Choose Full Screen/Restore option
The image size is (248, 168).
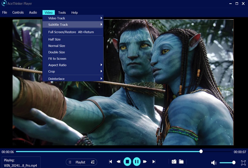point(73,32)
